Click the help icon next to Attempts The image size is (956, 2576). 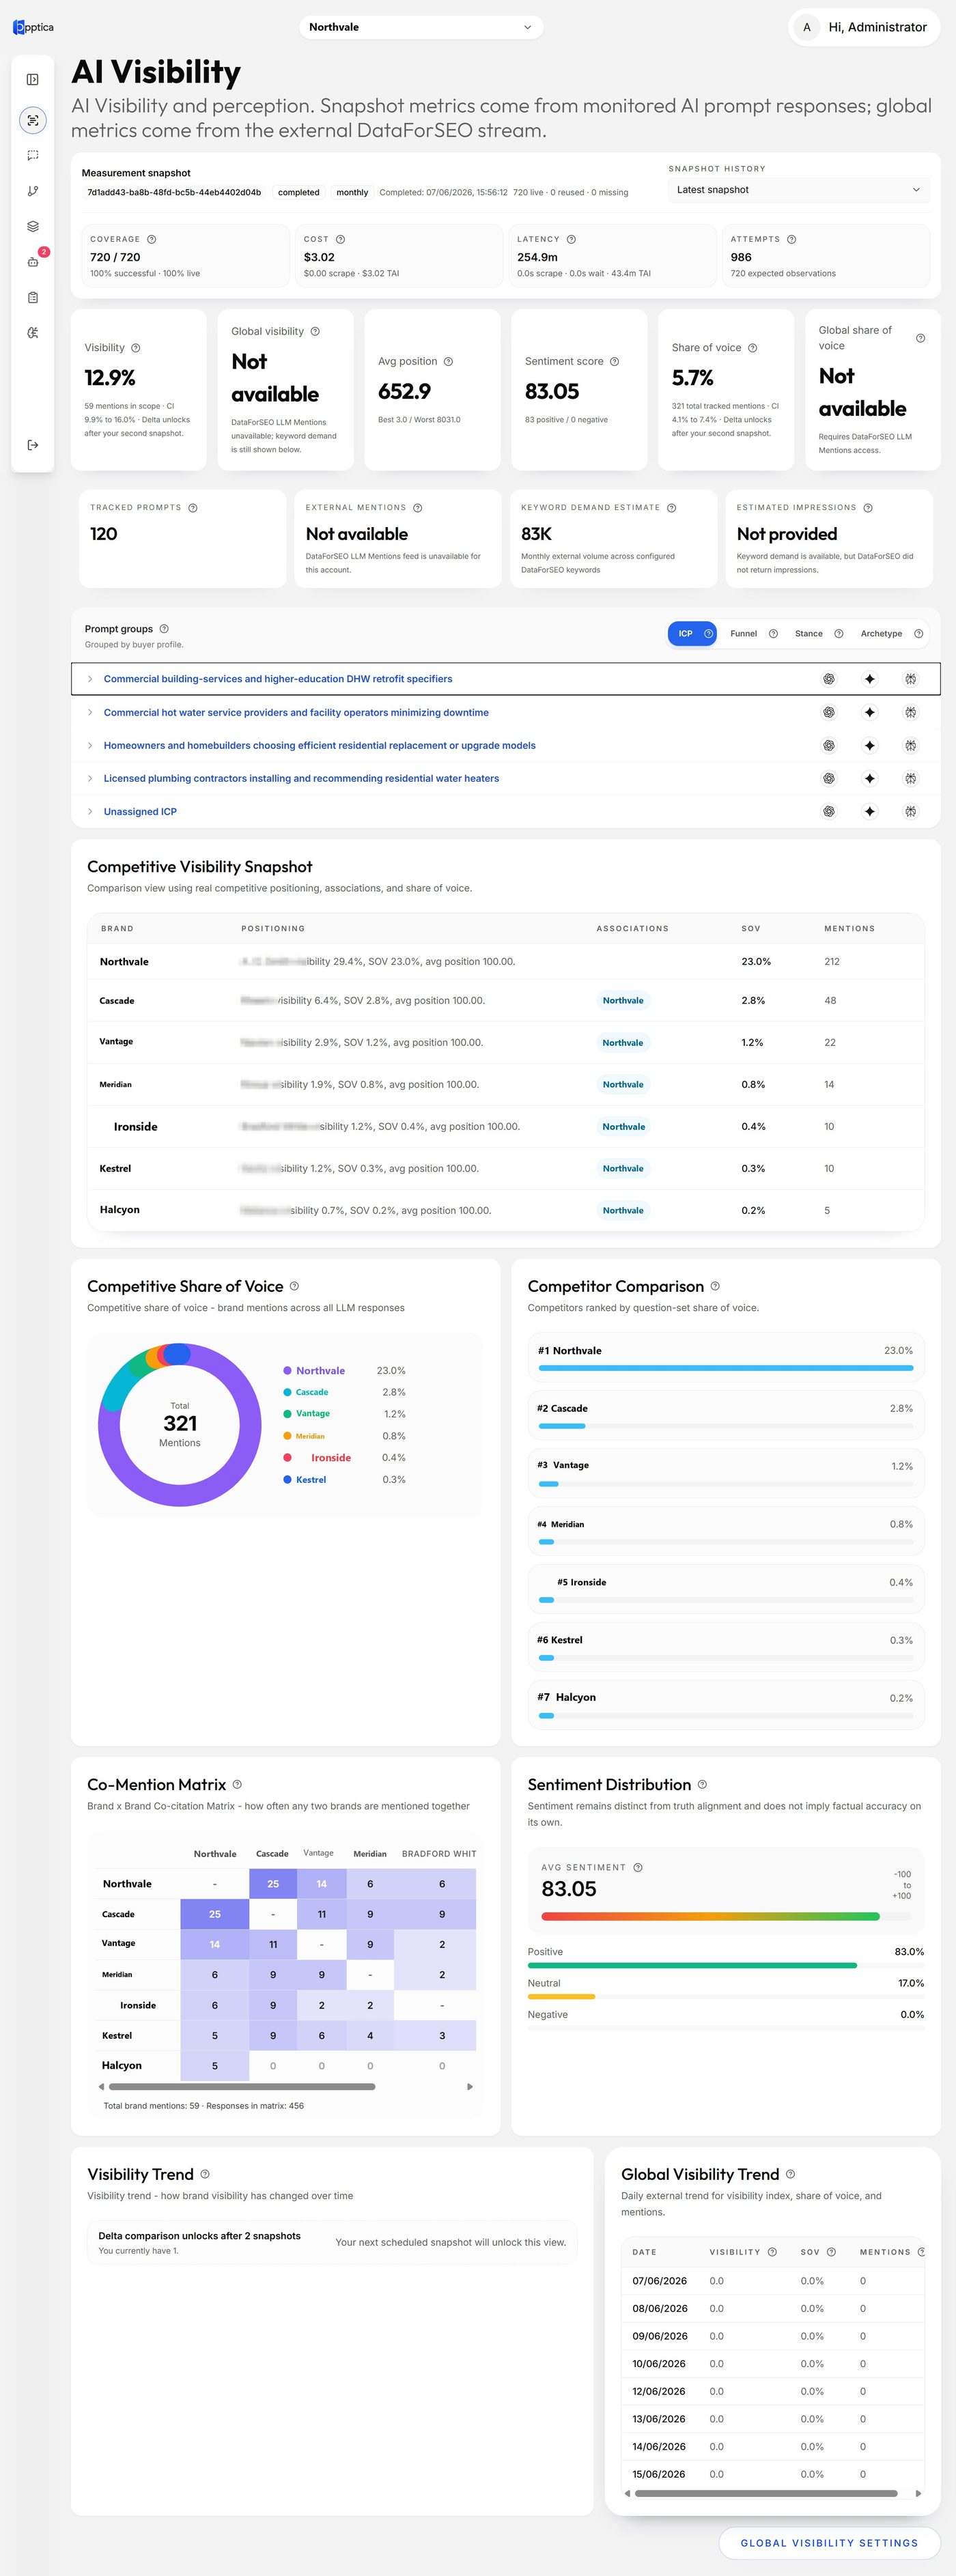pyautogui.click(x=792, y=239)
